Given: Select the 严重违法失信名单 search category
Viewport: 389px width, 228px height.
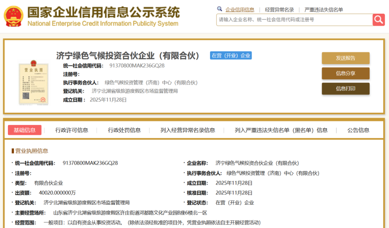Looking at the screenshot, I should tap(324, 10).
